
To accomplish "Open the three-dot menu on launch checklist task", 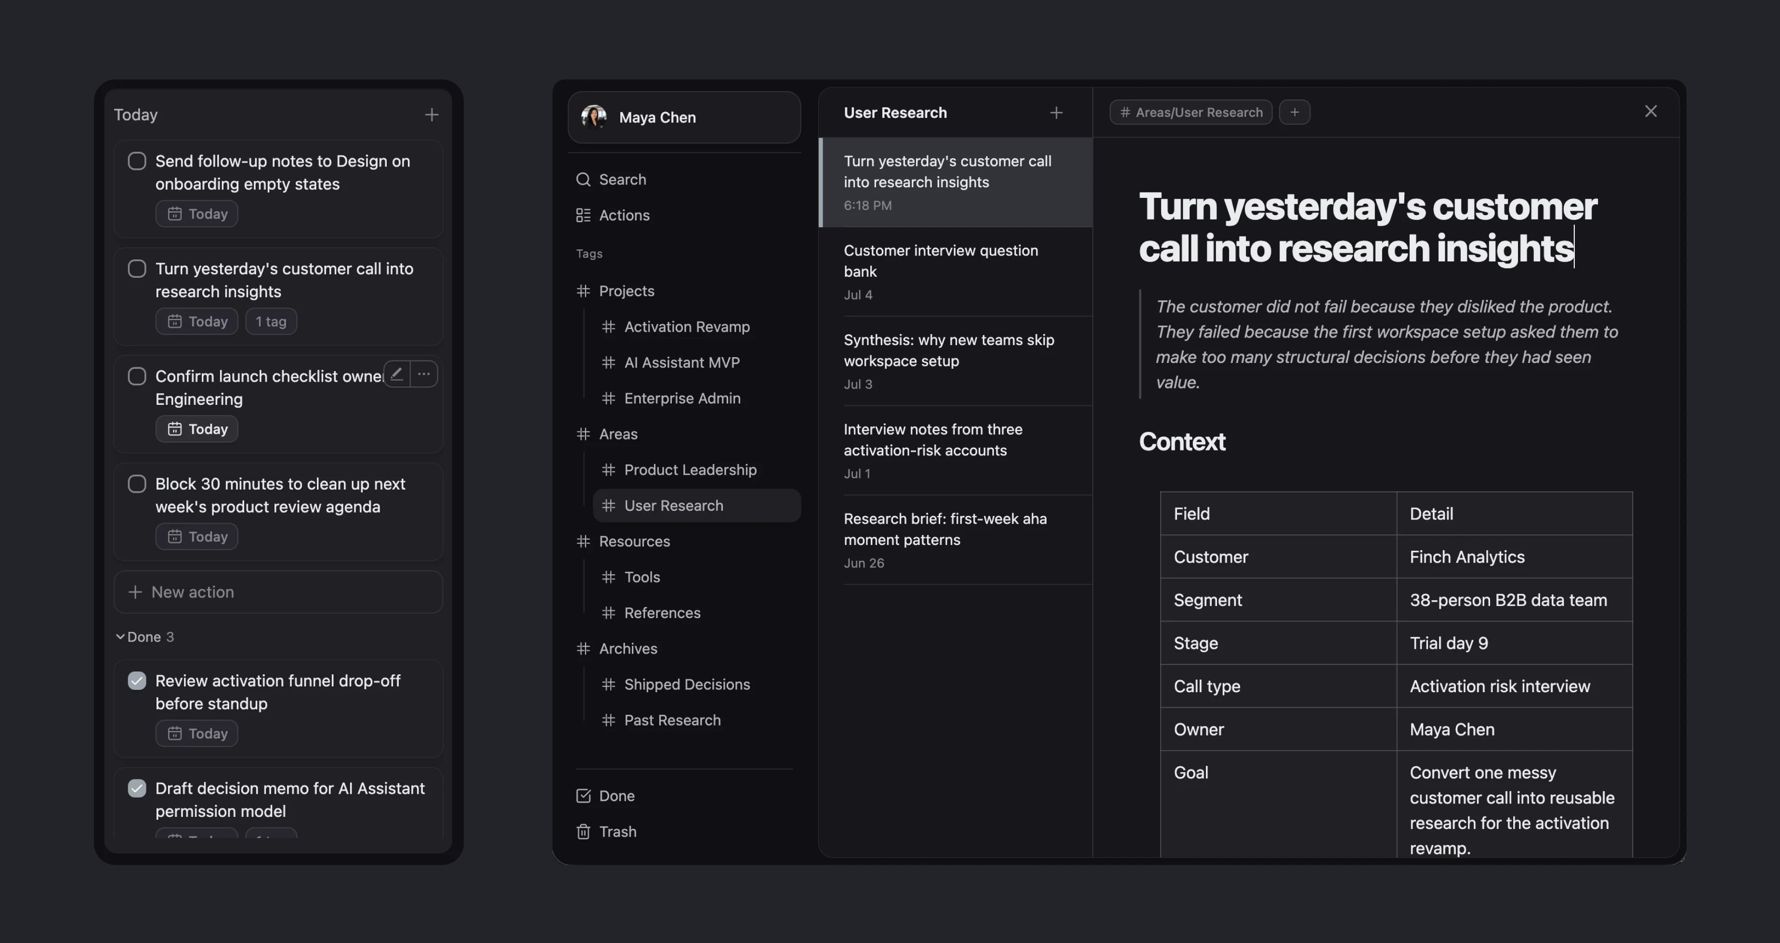I will click(x=424, y=374).
